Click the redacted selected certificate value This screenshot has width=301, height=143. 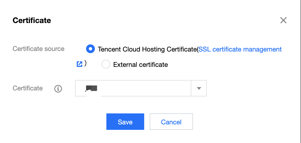pos(92,88)
